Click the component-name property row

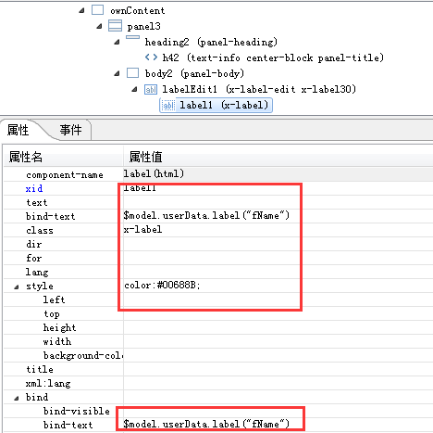(218, 174)
